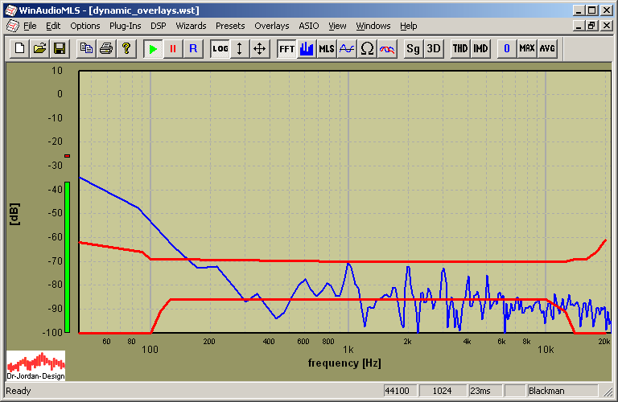Open the Overlays menu
Image resolution: width=618 pixels, height=402 pixels.
pos(271,26)
